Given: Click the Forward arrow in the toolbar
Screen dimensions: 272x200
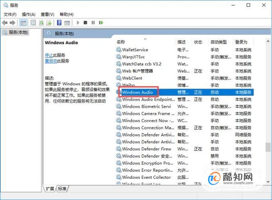Looking at the screenshot, I should pyautogui.click(x=12, y=23).
